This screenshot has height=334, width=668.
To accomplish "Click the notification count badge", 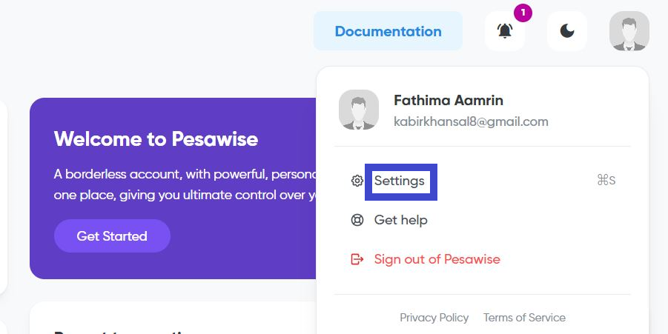I will click(x=522, y=13).
